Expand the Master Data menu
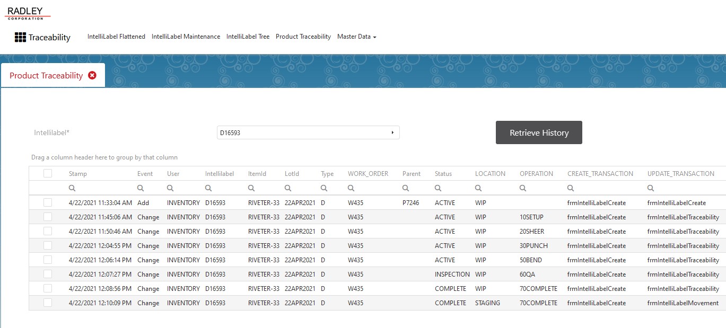 coord(356,37)
